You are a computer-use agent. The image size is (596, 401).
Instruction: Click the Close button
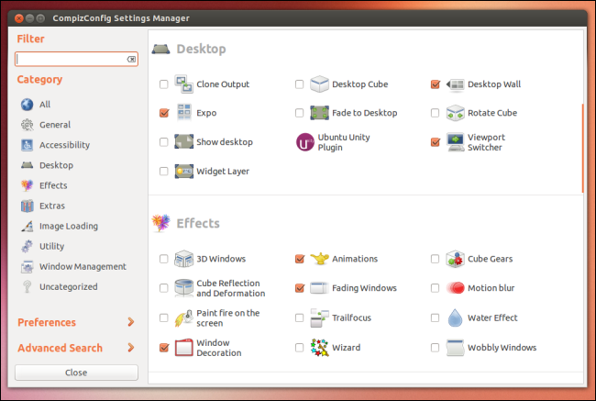76,373
